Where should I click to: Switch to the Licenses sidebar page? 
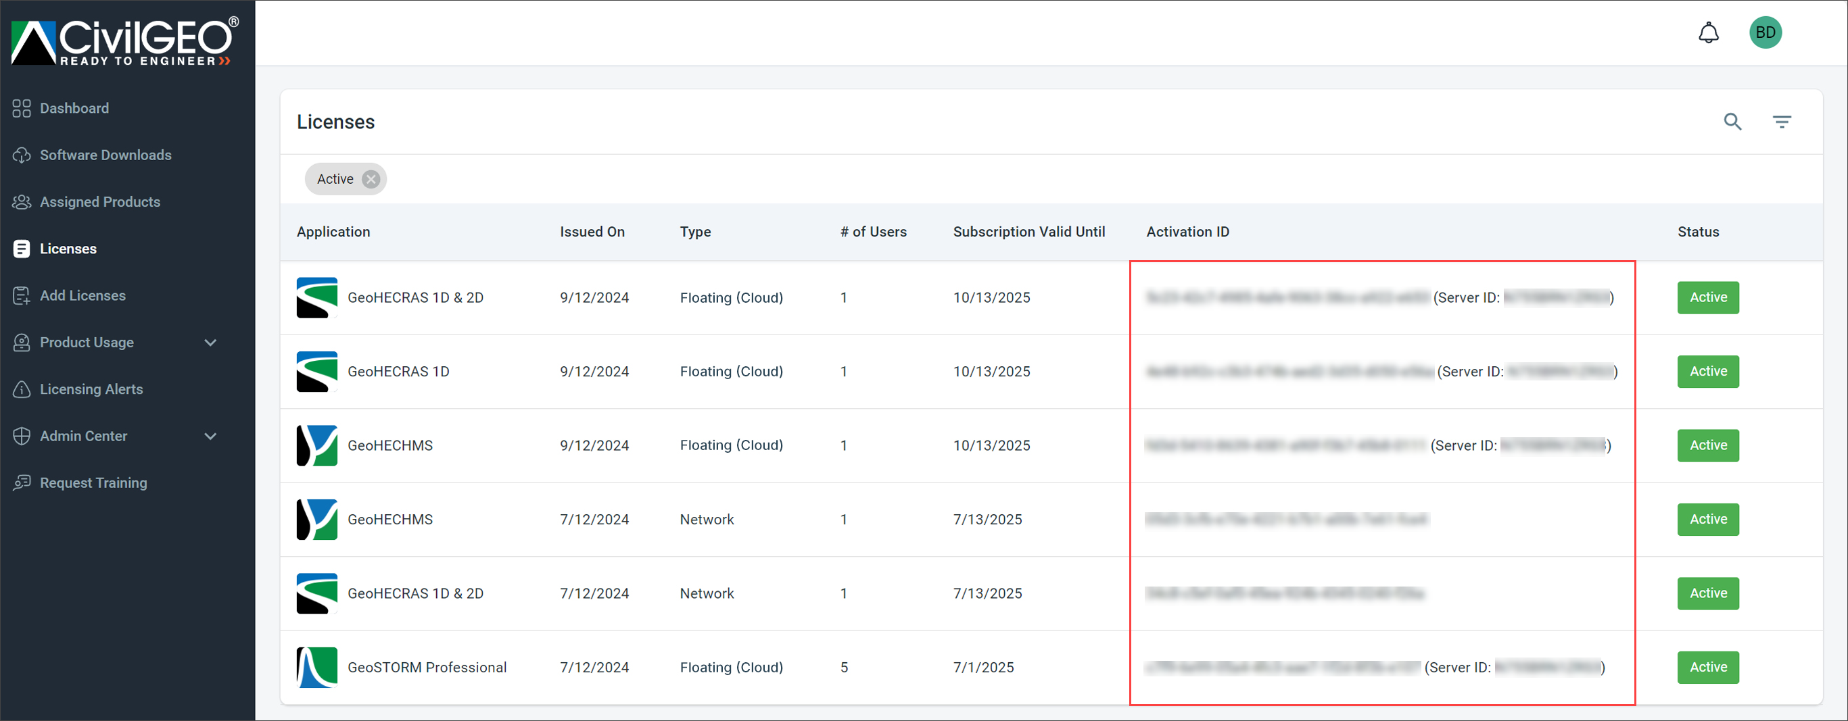pyautogui.click(x=68, y=248)
